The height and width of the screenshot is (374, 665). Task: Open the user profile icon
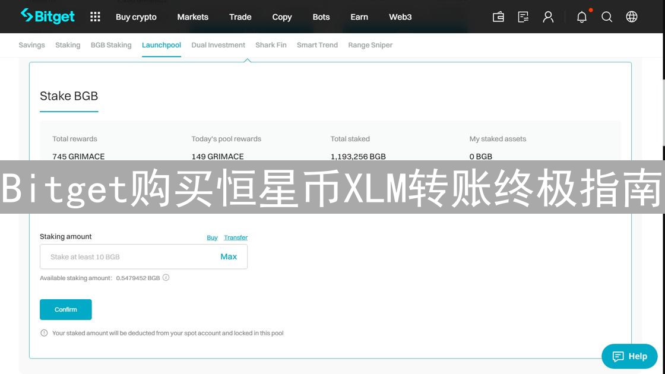pyautogui.click(x=548, y=17)
